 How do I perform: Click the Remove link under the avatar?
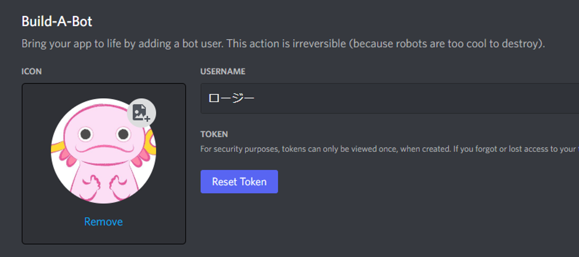tap(103, 222)
